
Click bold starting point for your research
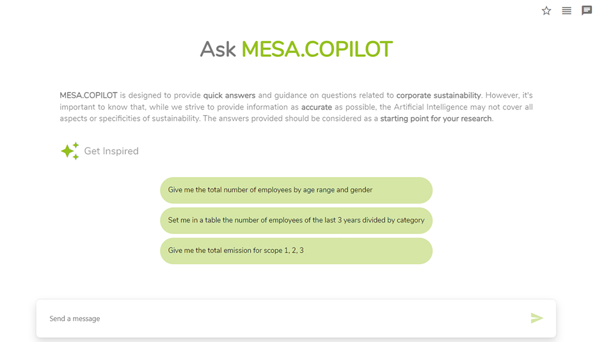tap(436, 119)
